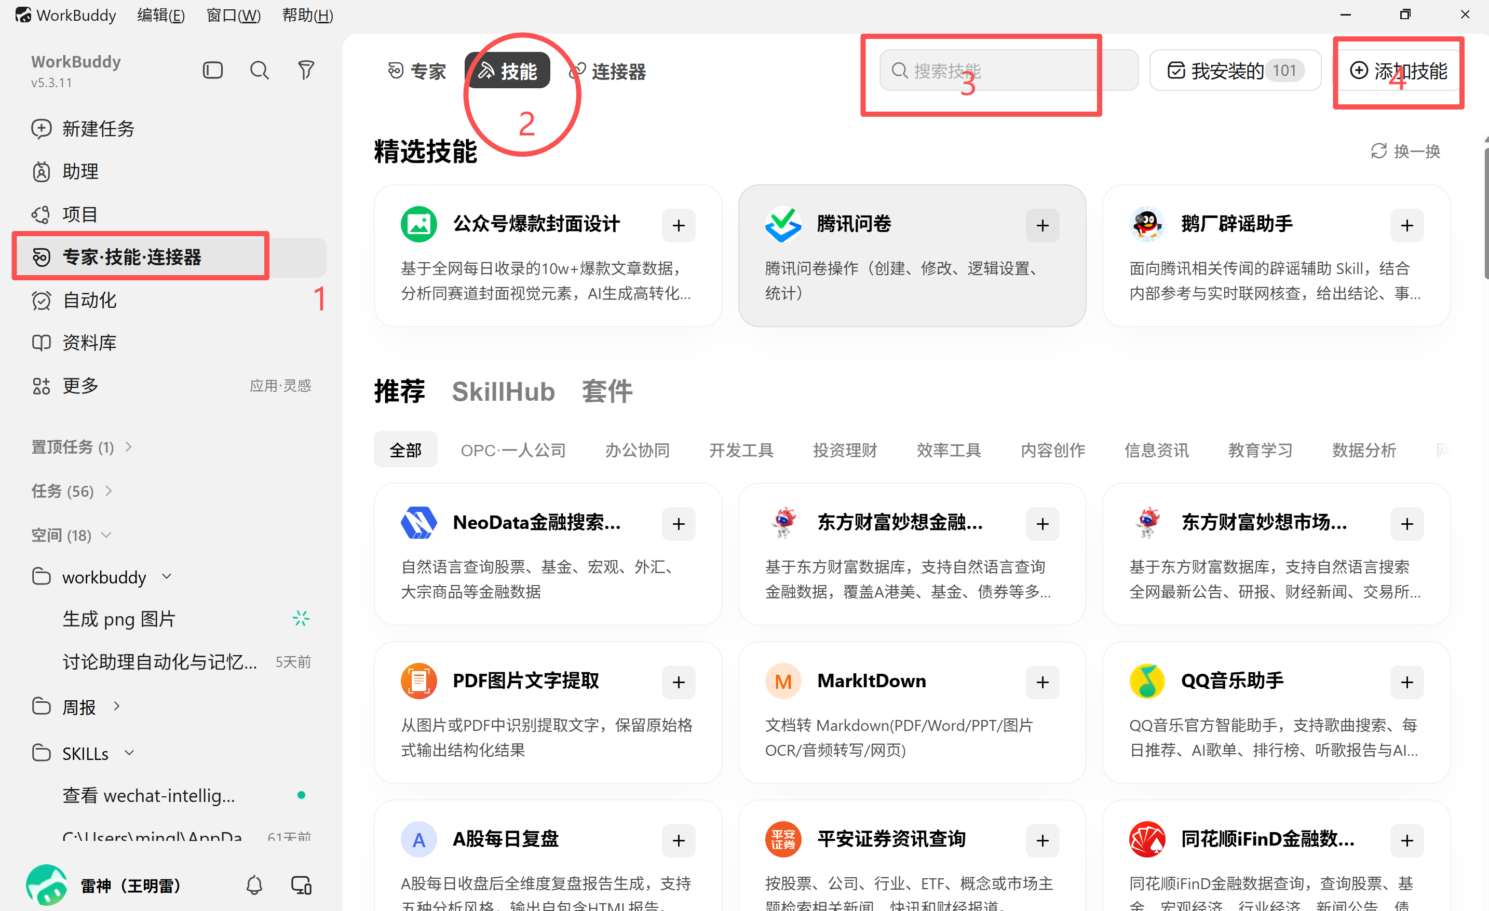Click 换一换 to refresh featured skills

[1405, 151]
